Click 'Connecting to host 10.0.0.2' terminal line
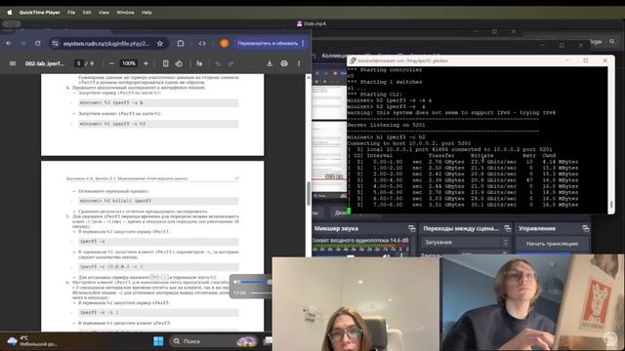 pos(408,143)
